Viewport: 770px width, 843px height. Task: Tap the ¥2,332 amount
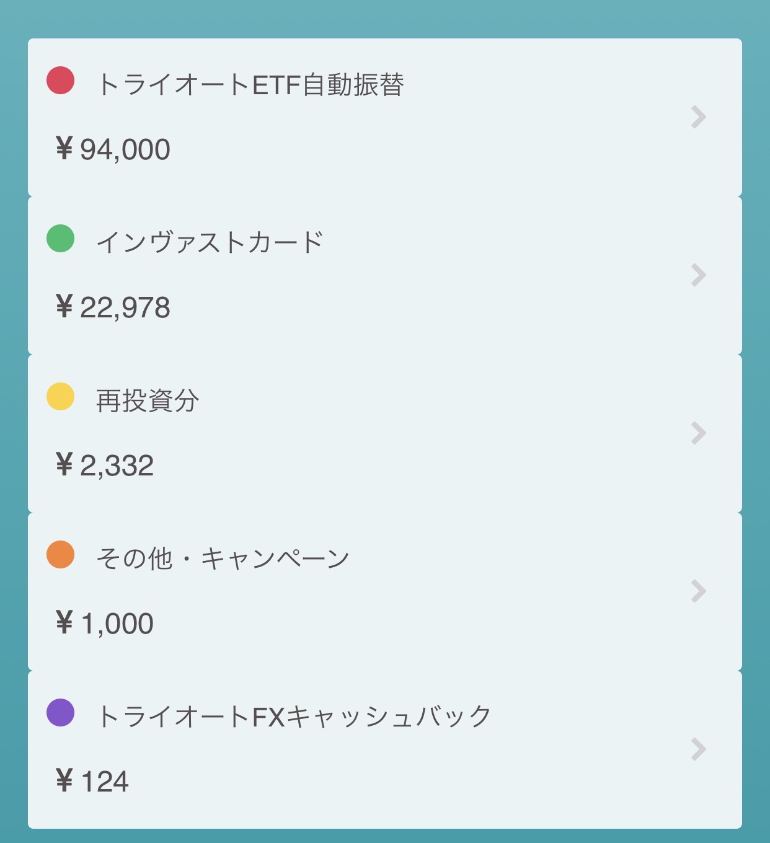click(105, 466)
